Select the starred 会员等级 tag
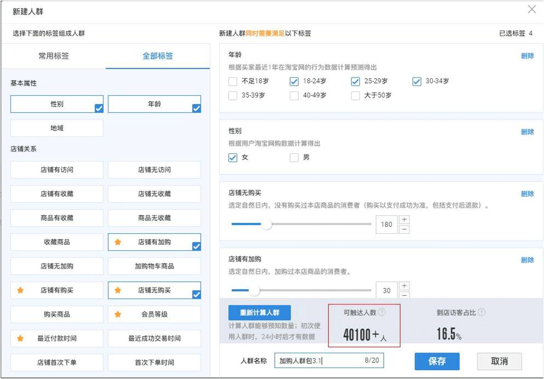 click(x=154, y=314)
